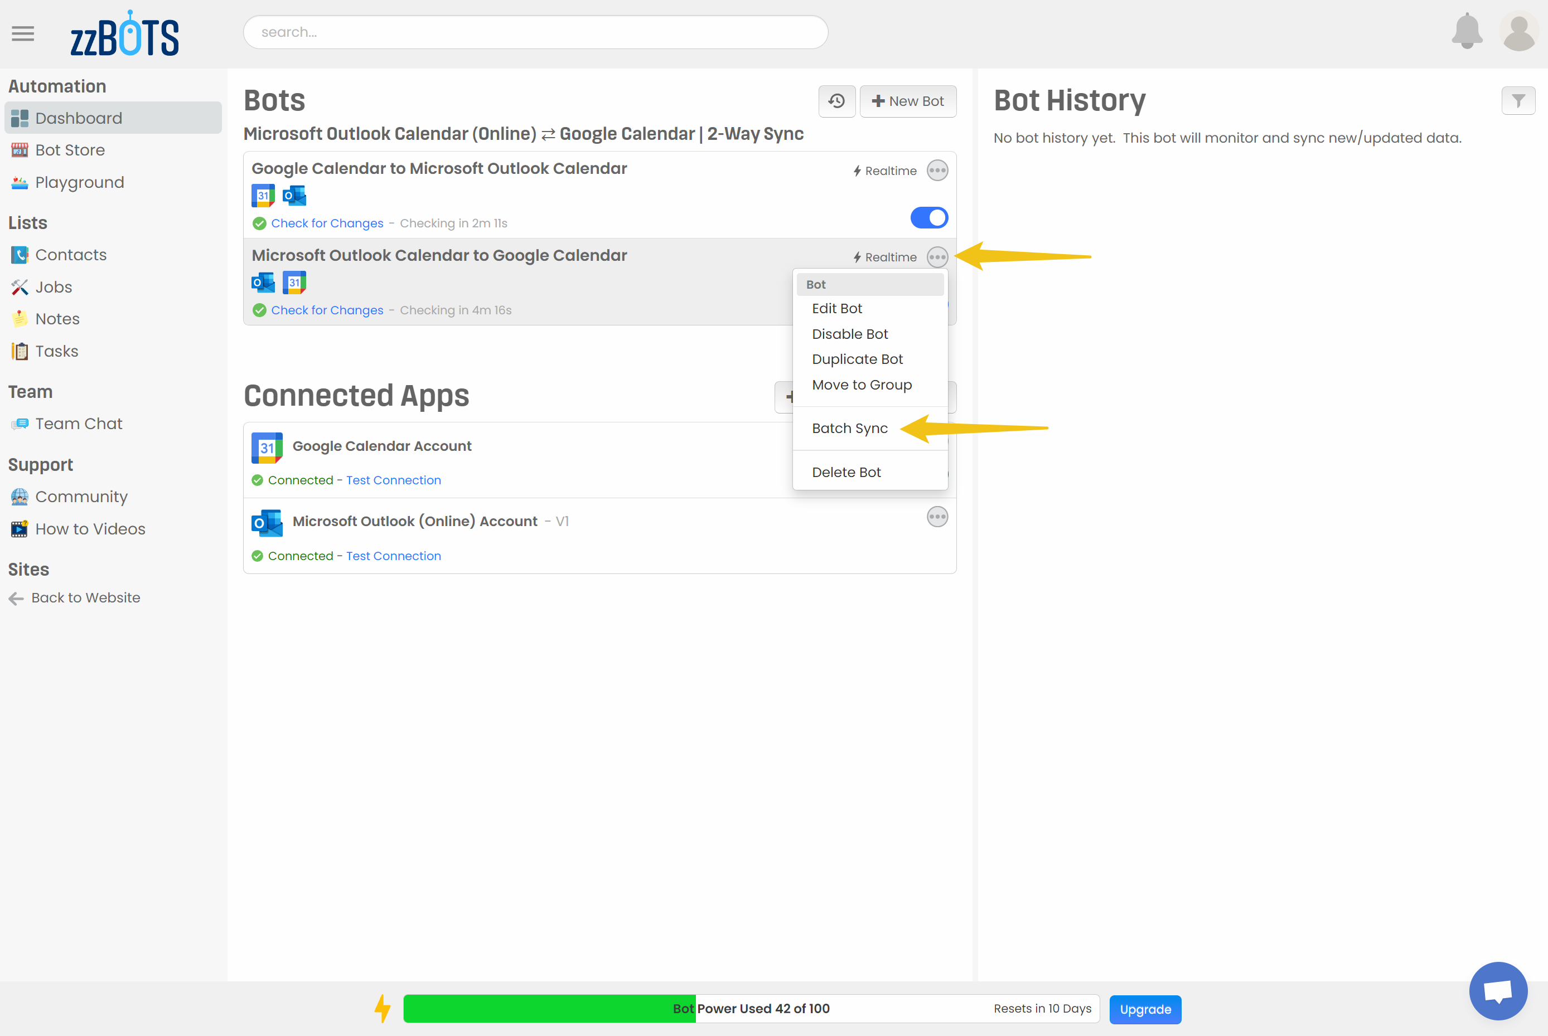
Task: Choose Duplicate Bot in the menu
Action: pyautogui.click(x=857, y=359)
